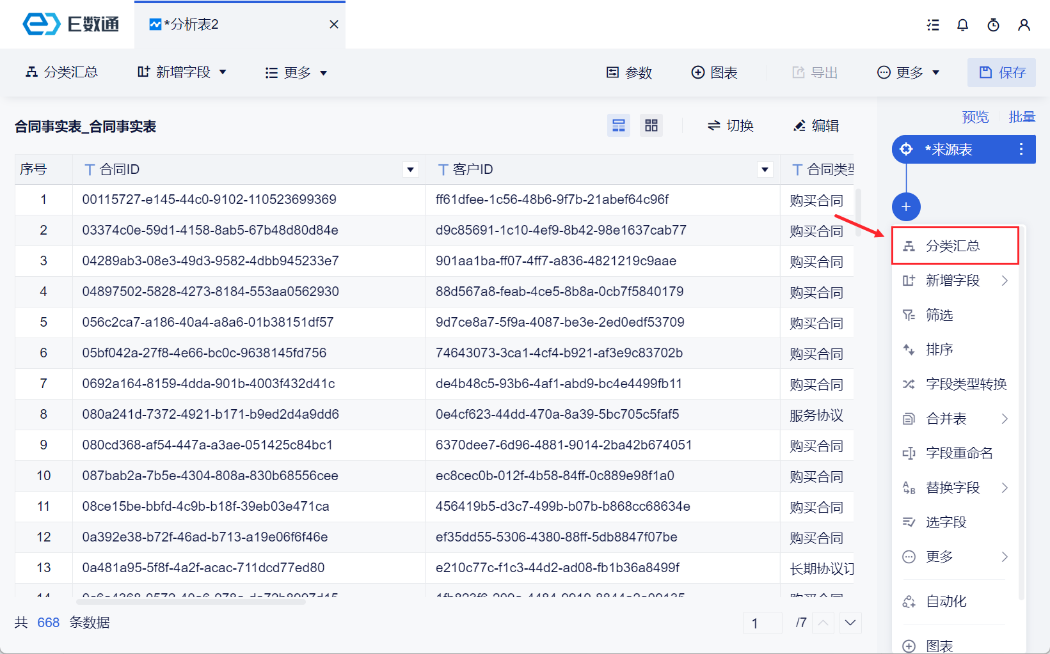
Task: Open the left 更多 toolbar dropdown
Action: [296, 73]
